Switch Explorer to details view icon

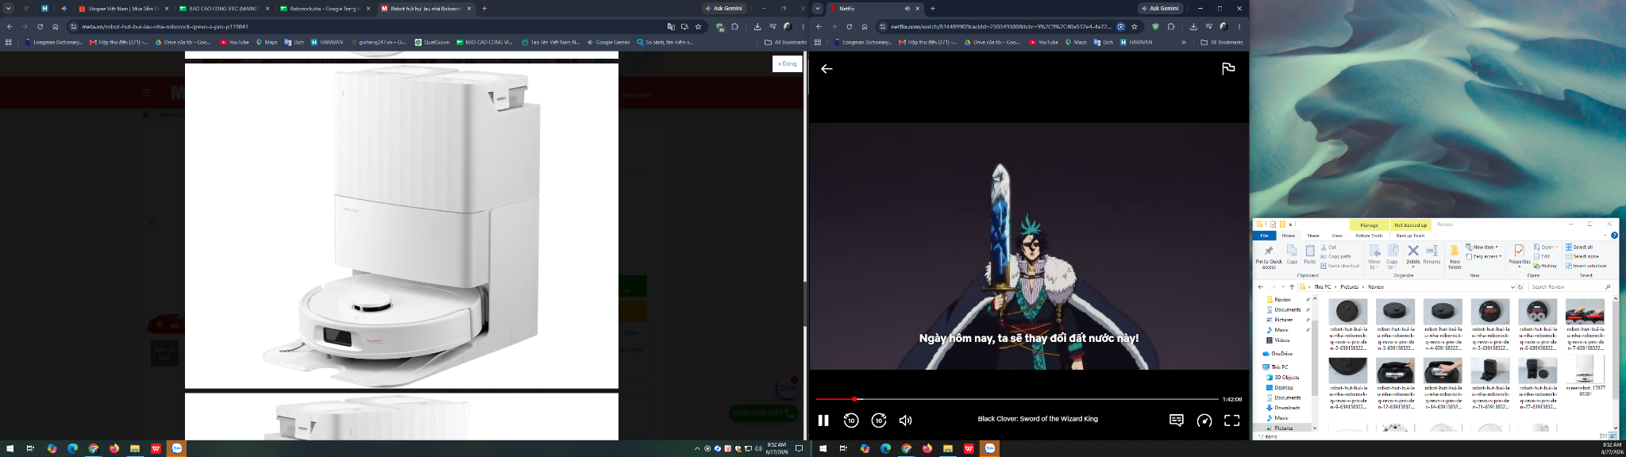[x=1605, y=436]
